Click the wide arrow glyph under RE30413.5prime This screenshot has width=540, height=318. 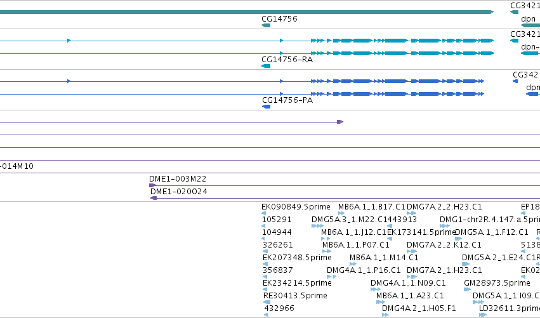pyautogui.click(x=267, y=302)
